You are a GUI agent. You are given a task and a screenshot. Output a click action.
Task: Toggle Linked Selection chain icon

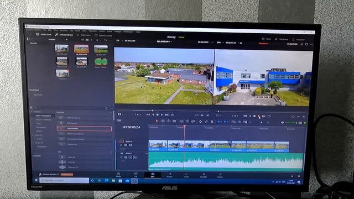point(206,122)
